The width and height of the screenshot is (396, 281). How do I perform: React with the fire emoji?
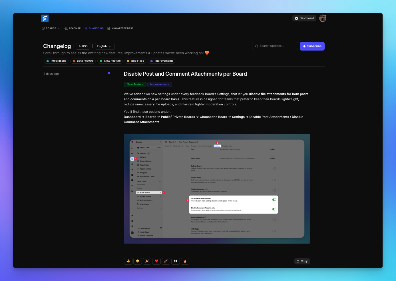click(185, 261)
